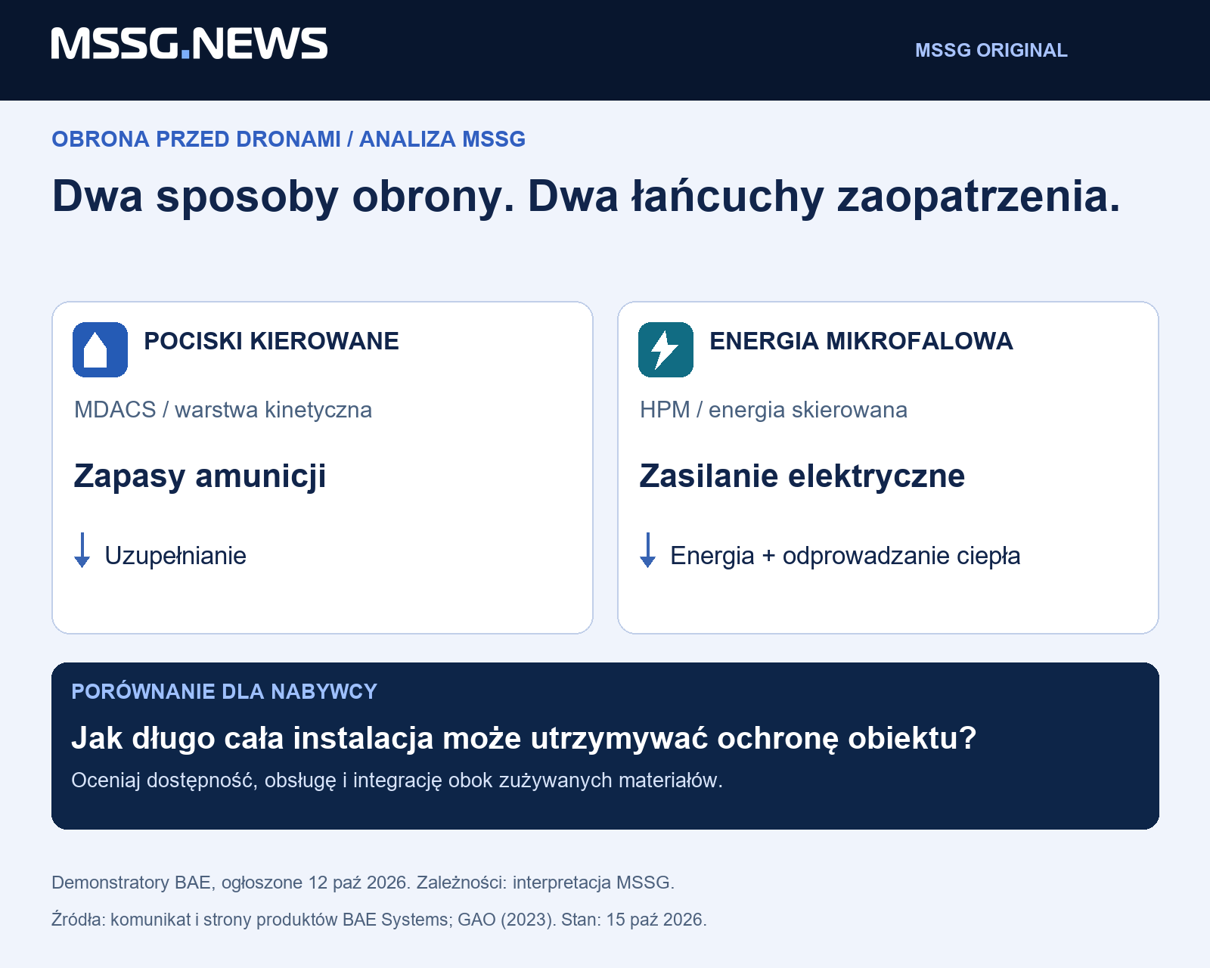Click the Zapasy amunicji heading
Screen dimensions: 1210x968
pos(200,476)
